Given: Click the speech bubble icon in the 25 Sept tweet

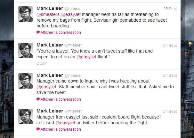Looking at the screenshot, I should point(38,32).
